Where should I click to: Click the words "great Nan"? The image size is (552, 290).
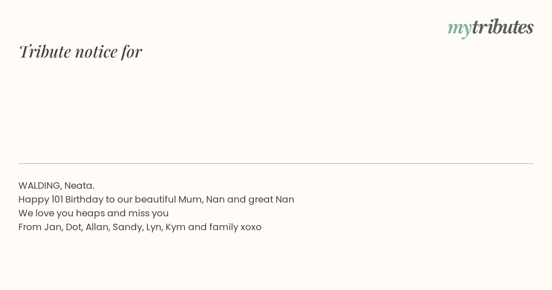coord(271,199)
